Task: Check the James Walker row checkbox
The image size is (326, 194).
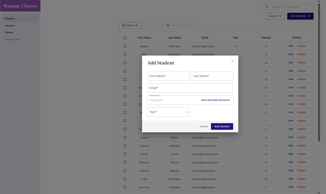Action: coord(125,137)
